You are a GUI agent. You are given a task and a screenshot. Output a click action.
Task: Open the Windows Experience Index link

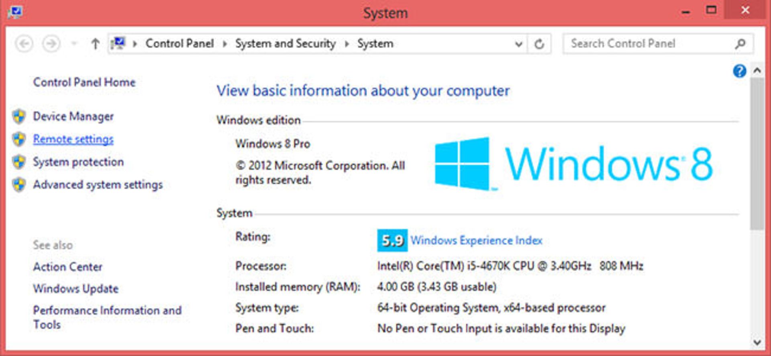[476, 240]
